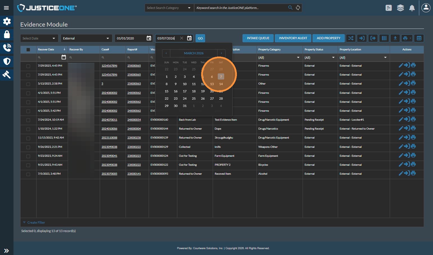
Task: Open the Property Category filter dropdown
Action: coord(298,58)
